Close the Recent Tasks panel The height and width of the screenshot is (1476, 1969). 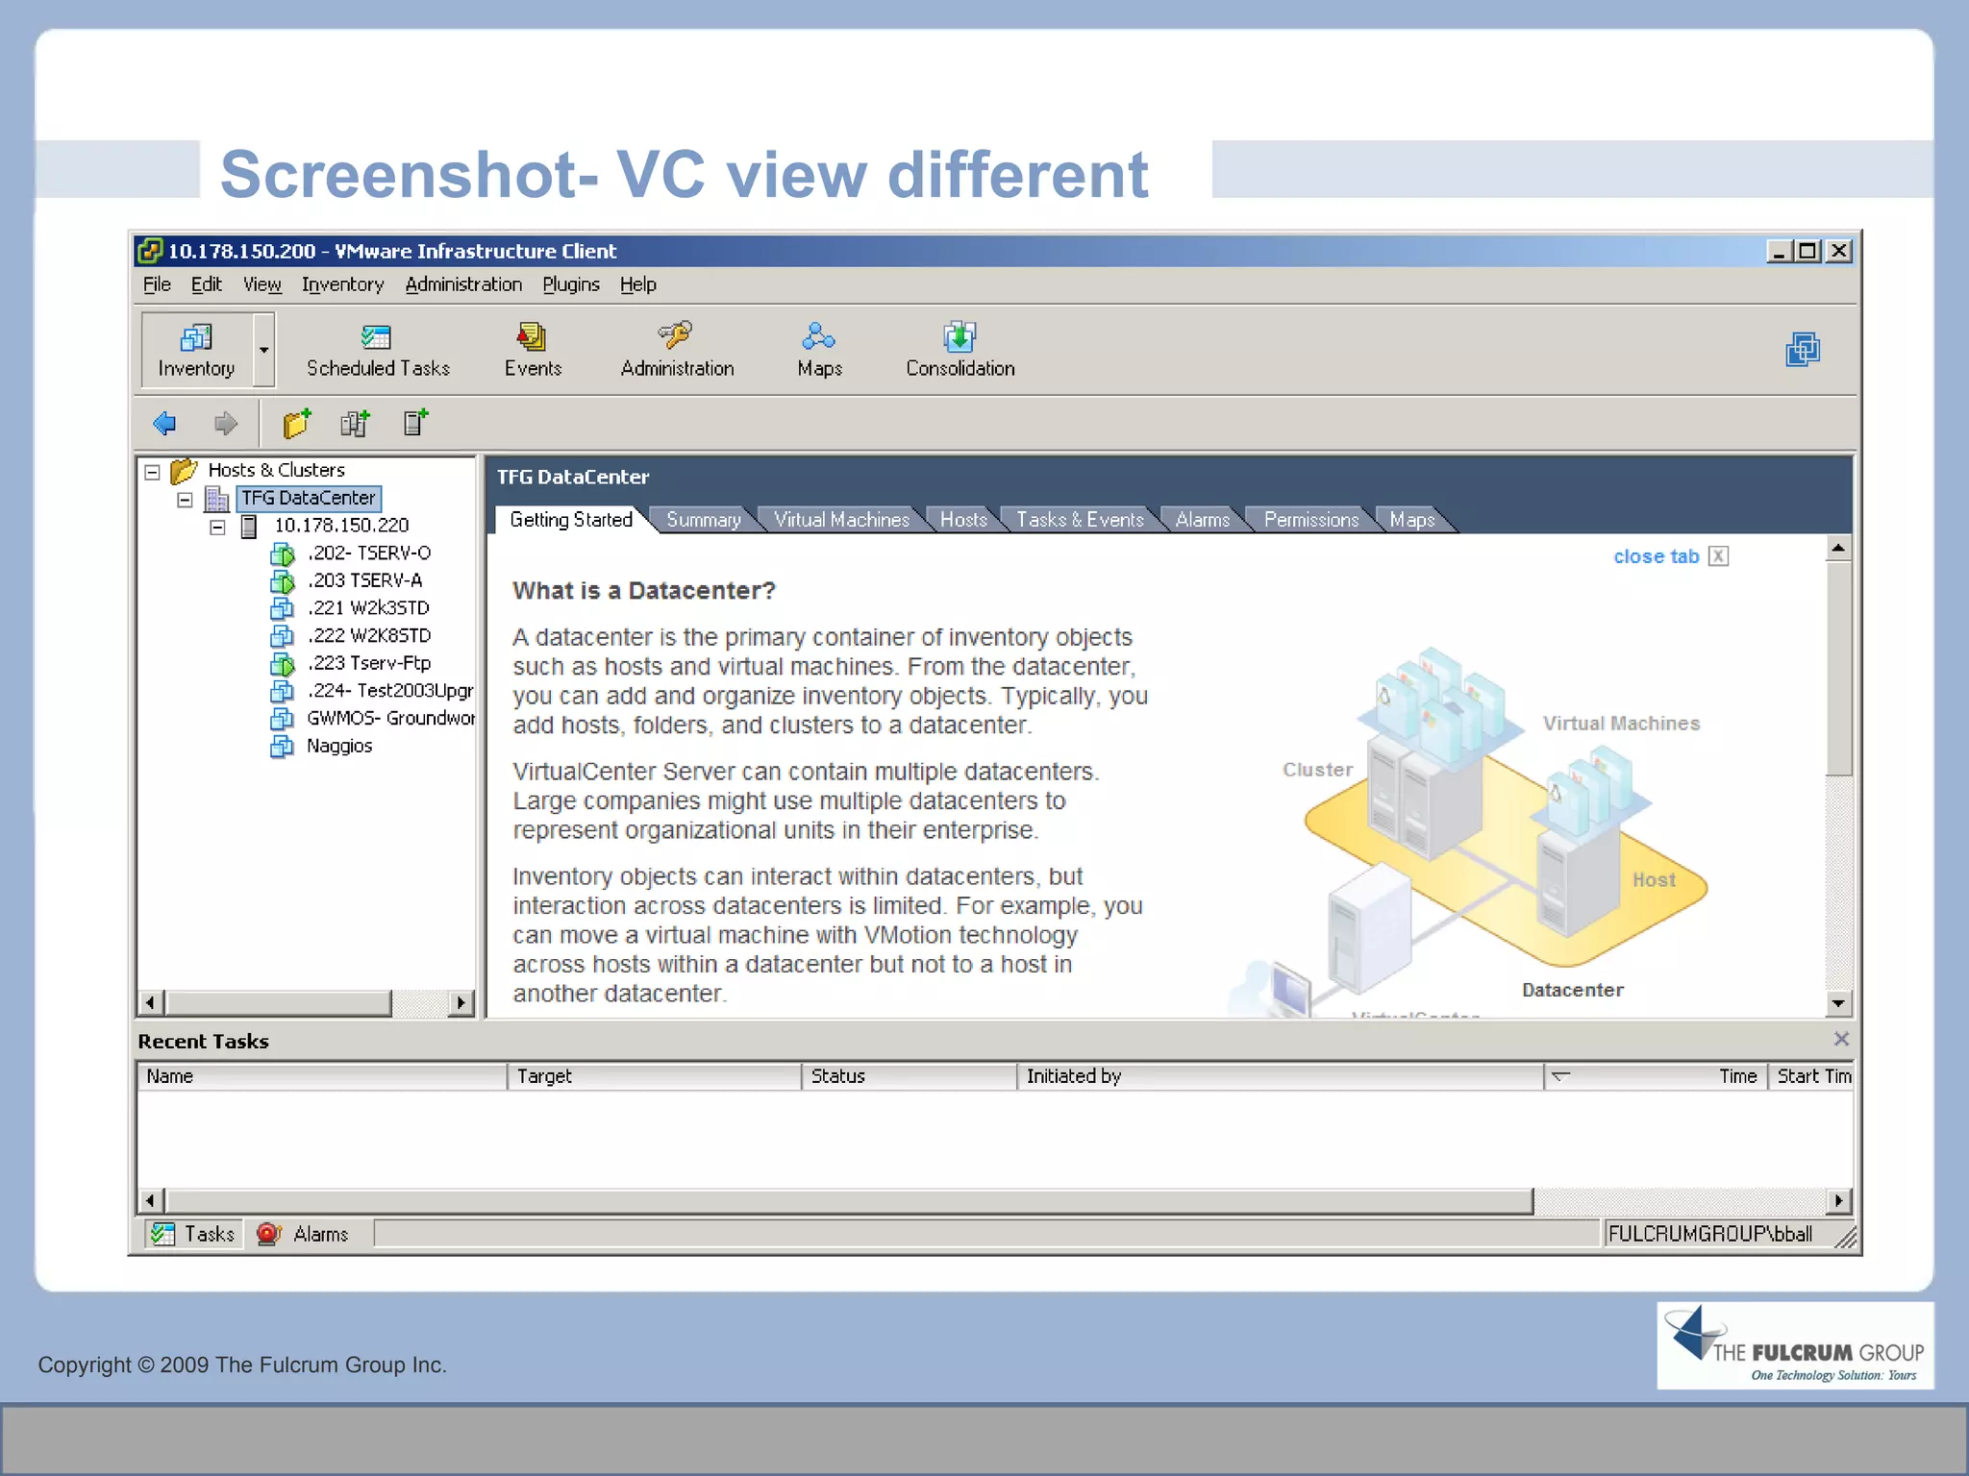1841,1039
